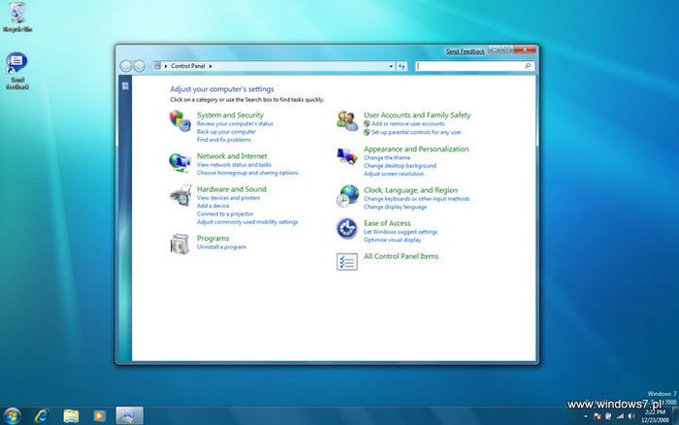
Task: Click Adjust screen resolution
Action: [x=394, y=174]
